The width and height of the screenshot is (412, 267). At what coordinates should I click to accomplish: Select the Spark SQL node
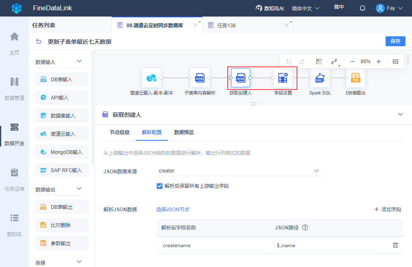click(x=320, y=78)
